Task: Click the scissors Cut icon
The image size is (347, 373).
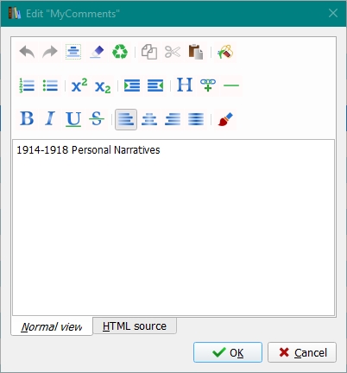Action: pos(173,52)
